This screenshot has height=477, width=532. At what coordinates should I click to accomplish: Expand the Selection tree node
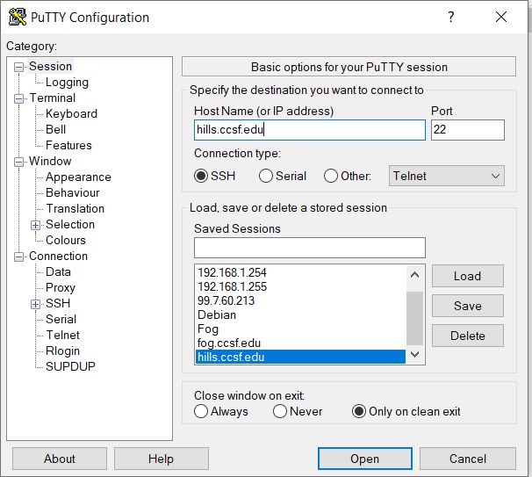[x=36, y=225]
